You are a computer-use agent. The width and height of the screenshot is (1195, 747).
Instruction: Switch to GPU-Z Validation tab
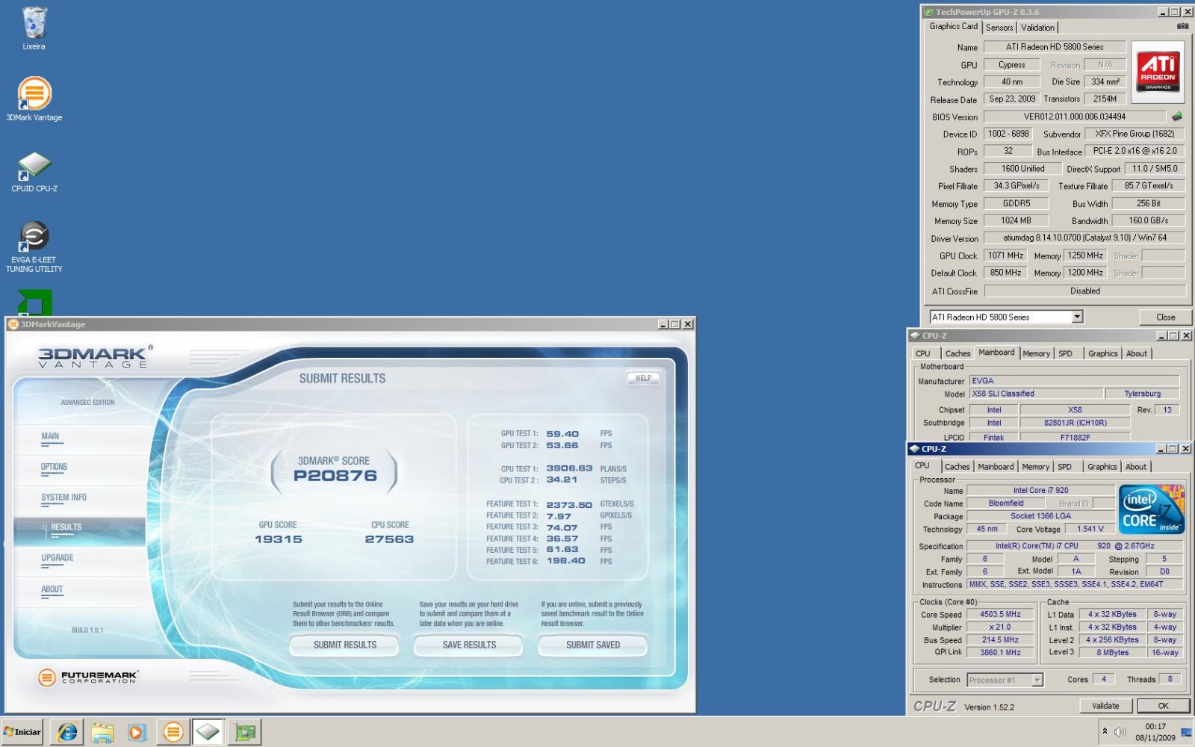[x=1037, y=28]
